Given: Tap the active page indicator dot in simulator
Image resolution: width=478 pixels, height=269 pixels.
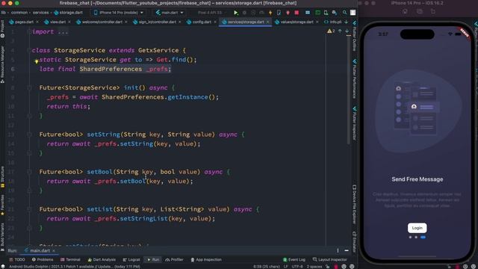Looking at the screenshot, I should (x=423, y=237).
